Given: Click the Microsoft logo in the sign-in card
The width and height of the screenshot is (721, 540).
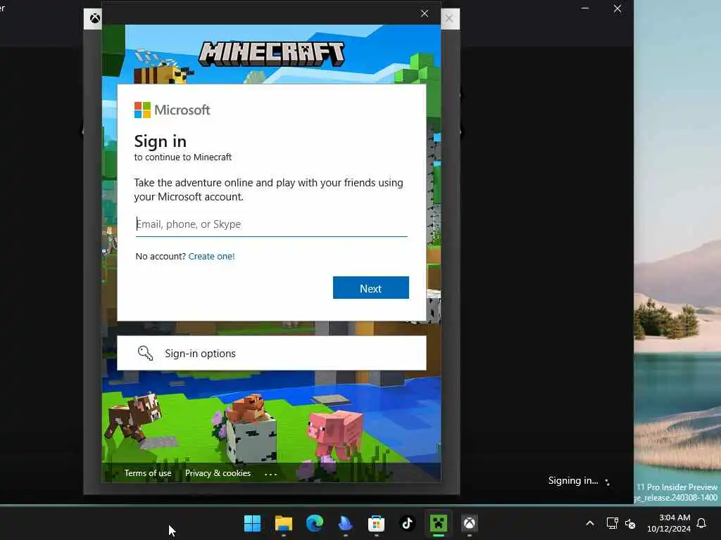Looking at the screenshot, I should (x=172, y=110).
